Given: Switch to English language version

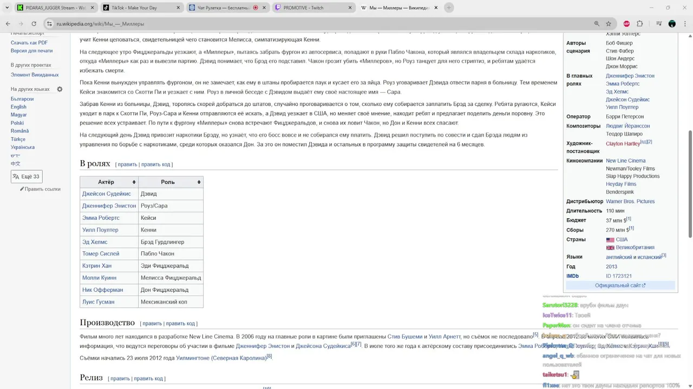Looking at the screenshot, I should click(x=18, y=107).
